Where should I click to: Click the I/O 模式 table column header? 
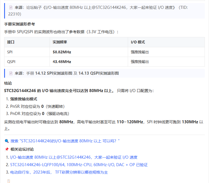(166, 42)
